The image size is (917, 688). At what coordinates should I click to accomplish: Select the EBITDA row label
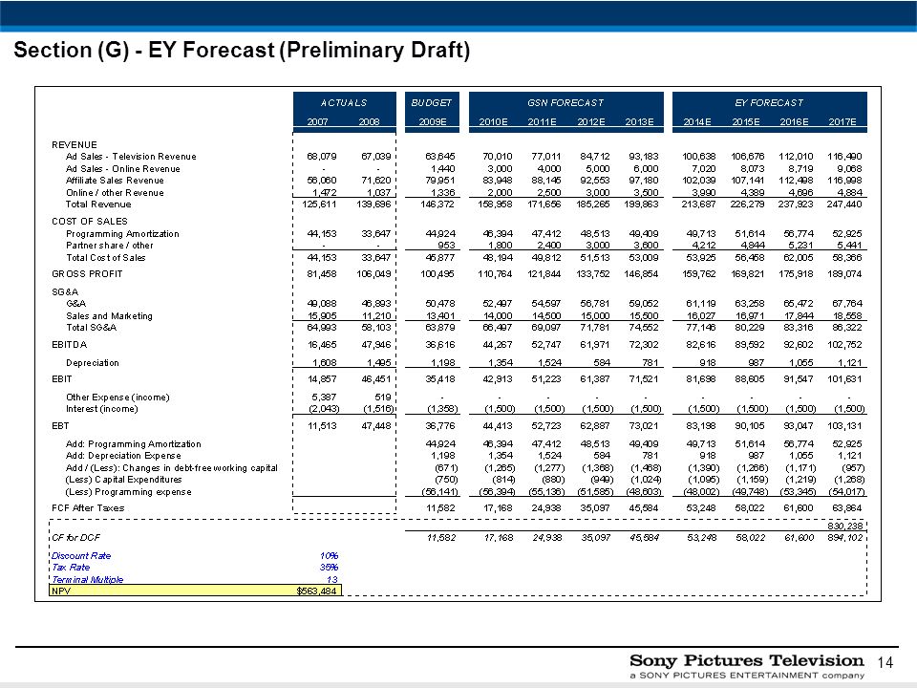point(69,345)
